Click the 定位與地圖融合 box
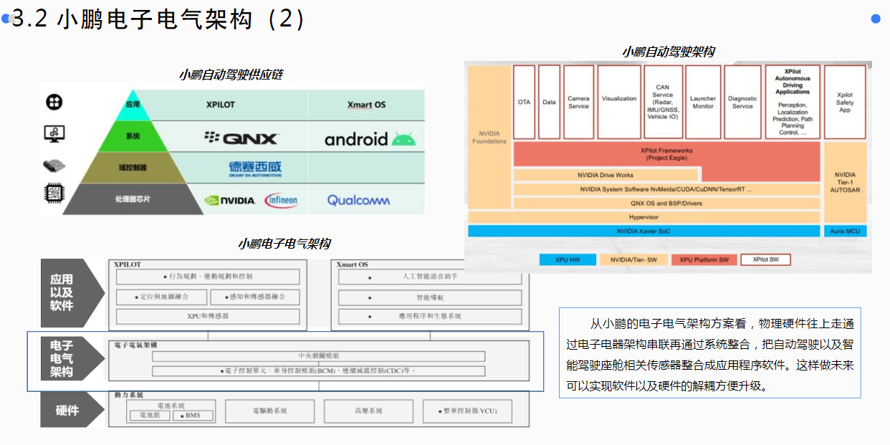Screen dimensions: 890x445 [x=161, y=297]
